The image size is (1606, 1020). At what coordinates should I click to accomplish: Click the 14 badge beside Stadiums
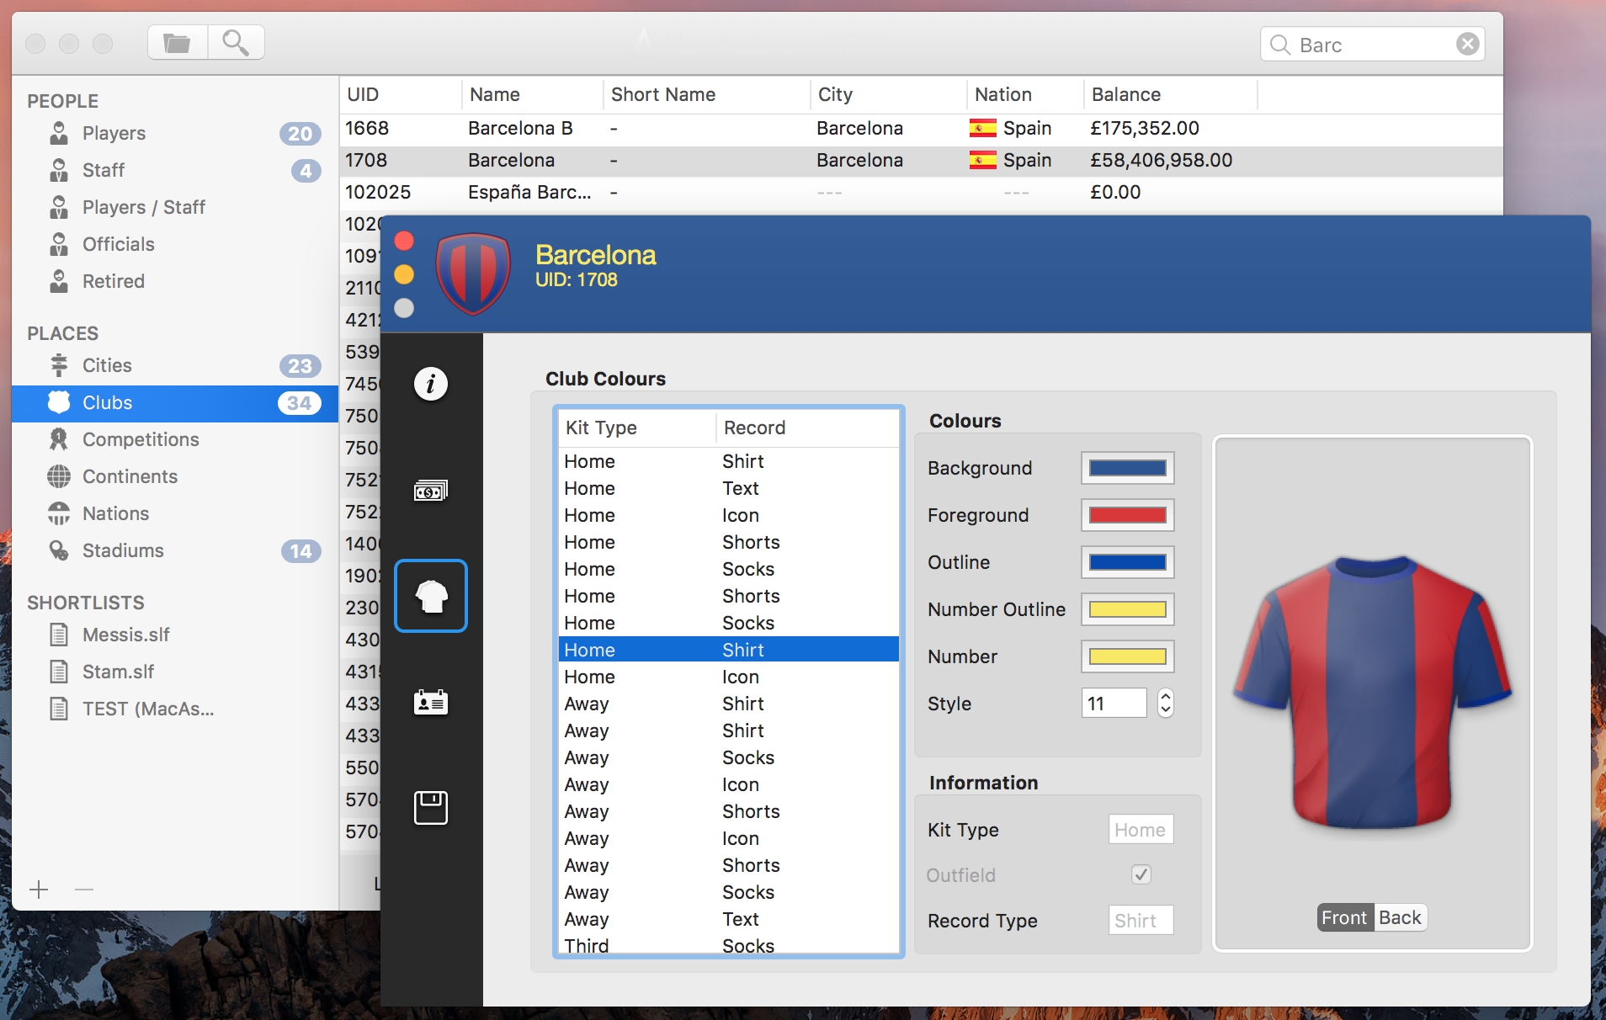pos(301,551)
